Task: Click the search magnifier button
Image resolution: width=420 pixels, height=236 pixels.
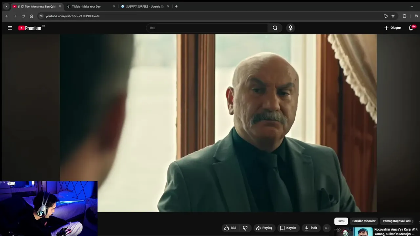Action: coord(275,28)
